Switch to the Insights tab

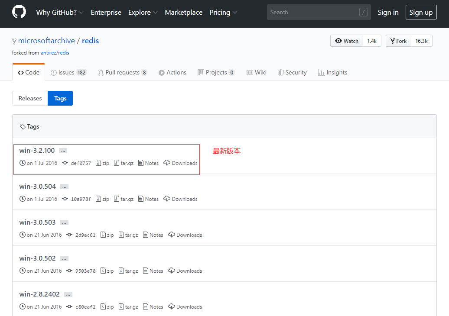(x=332, y=72)
